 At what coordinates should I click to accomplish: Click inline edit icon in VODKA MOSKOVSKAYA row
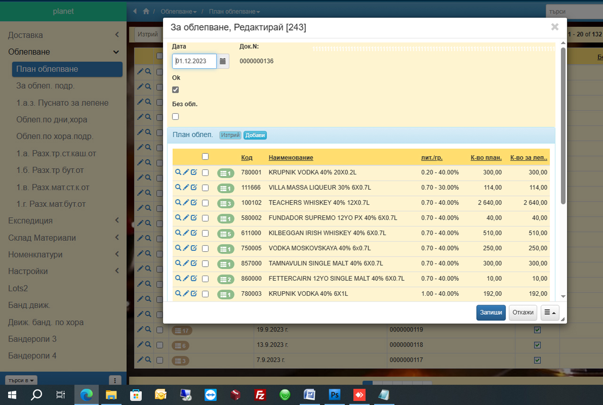point(194,248)
